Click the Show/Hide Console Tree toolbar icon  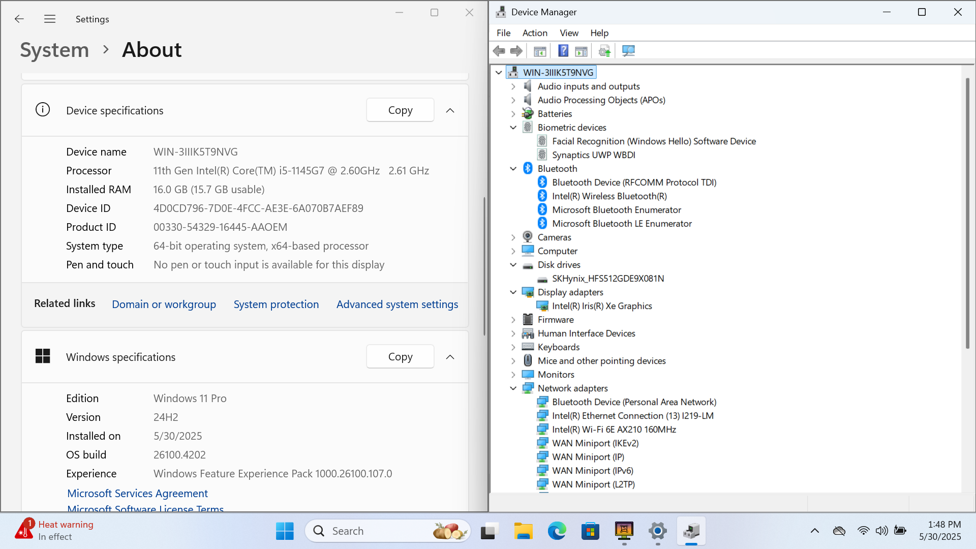coord(540,51)
